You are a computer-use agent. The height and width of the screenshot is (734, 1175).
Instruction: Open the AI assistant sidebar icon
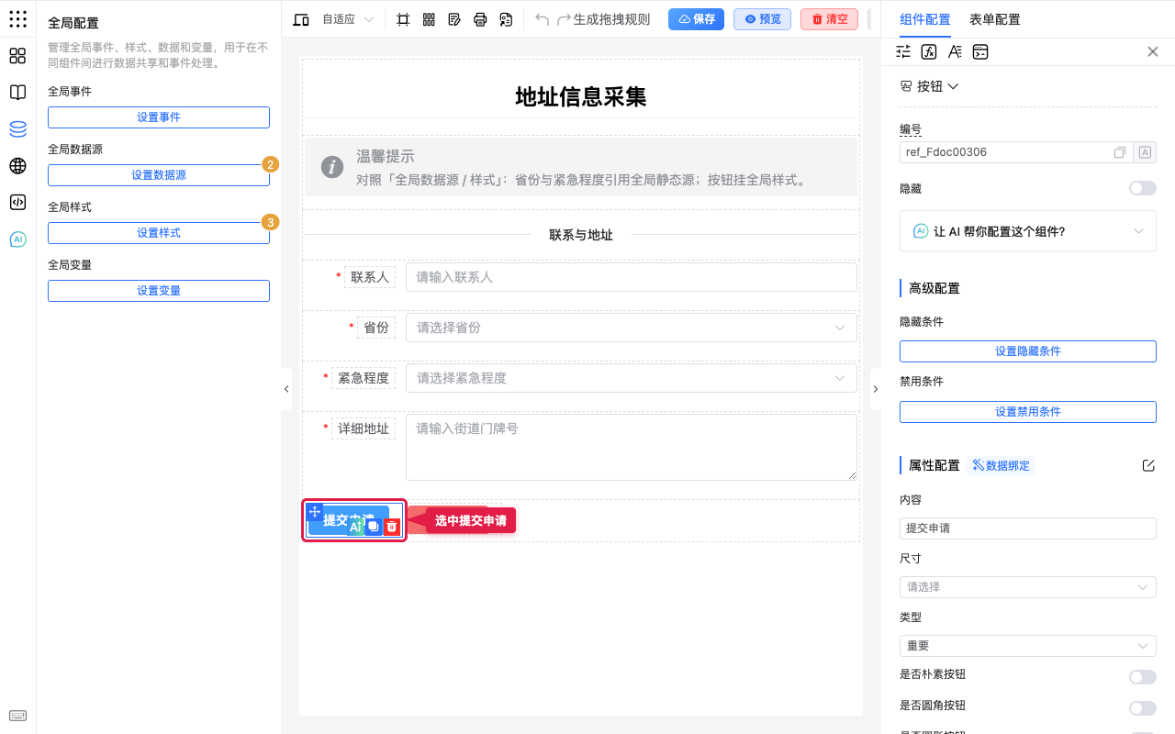[x=17, y=239]
